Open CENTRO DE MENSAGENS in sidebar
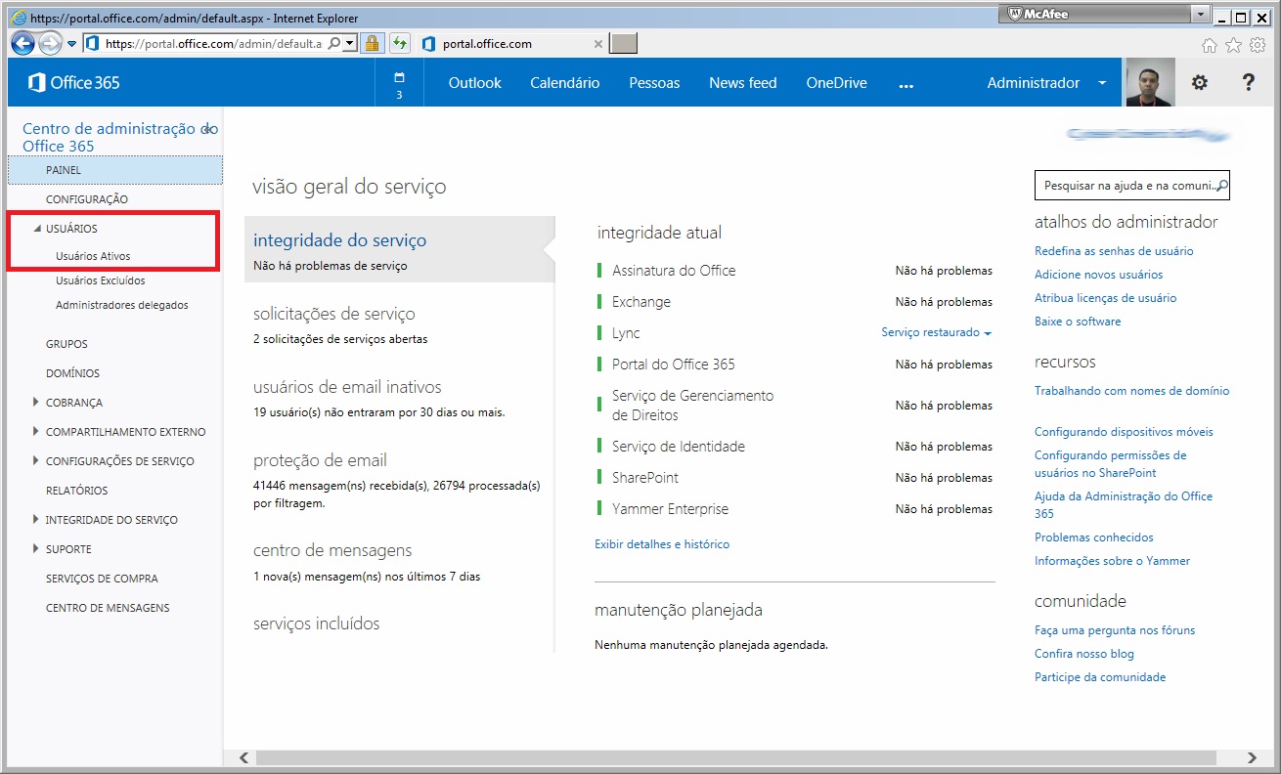 108,608
